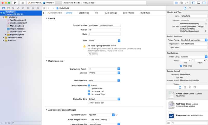Show the Symbol navigator

pos(9,8)
